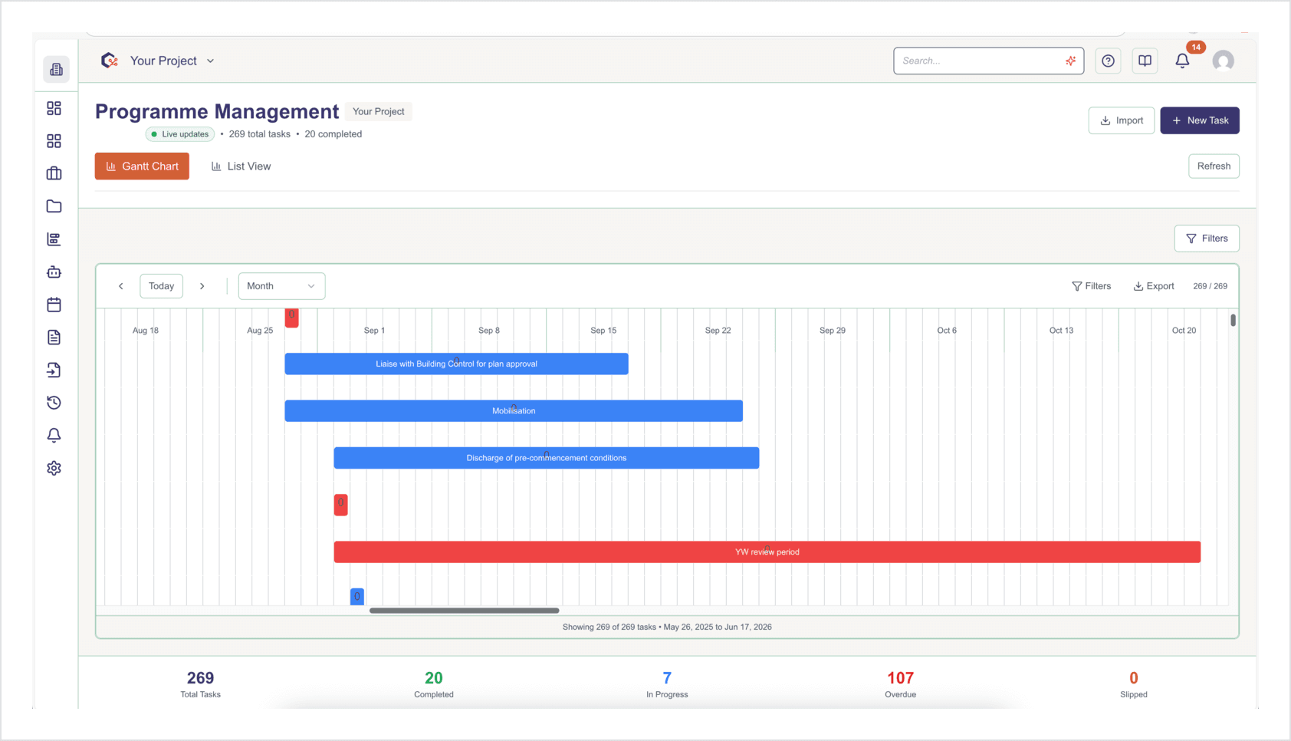Check notifications via the bell icon
Screen dimensions: 1291x741
[x=1182, y=61]
